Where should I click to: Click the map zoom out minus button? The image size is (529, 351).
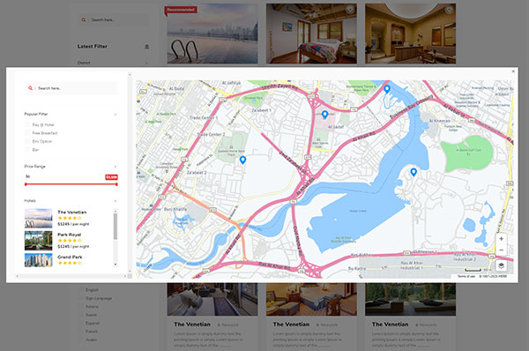[501, 250]
